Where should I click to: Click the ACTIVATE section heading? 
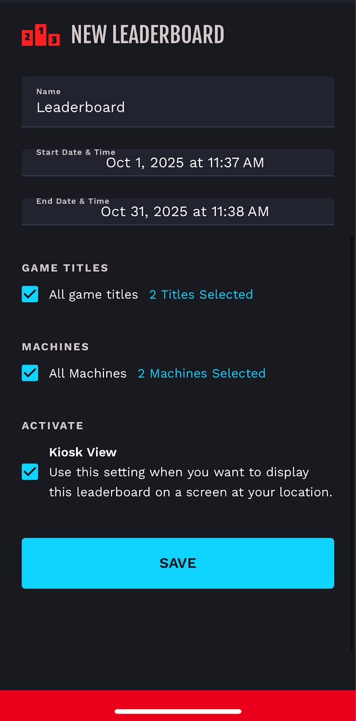tap(53, 426)
